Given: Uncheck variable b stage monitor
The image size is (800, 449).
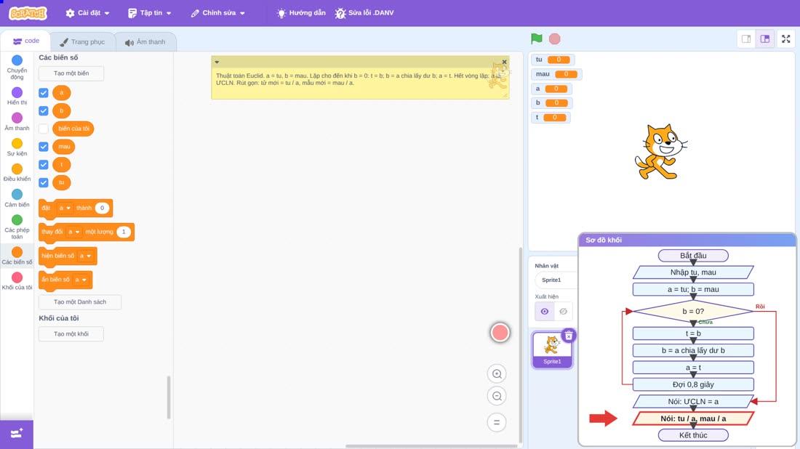Looking at the screenshot, I should pyautogui.click(x=44, y=110).
